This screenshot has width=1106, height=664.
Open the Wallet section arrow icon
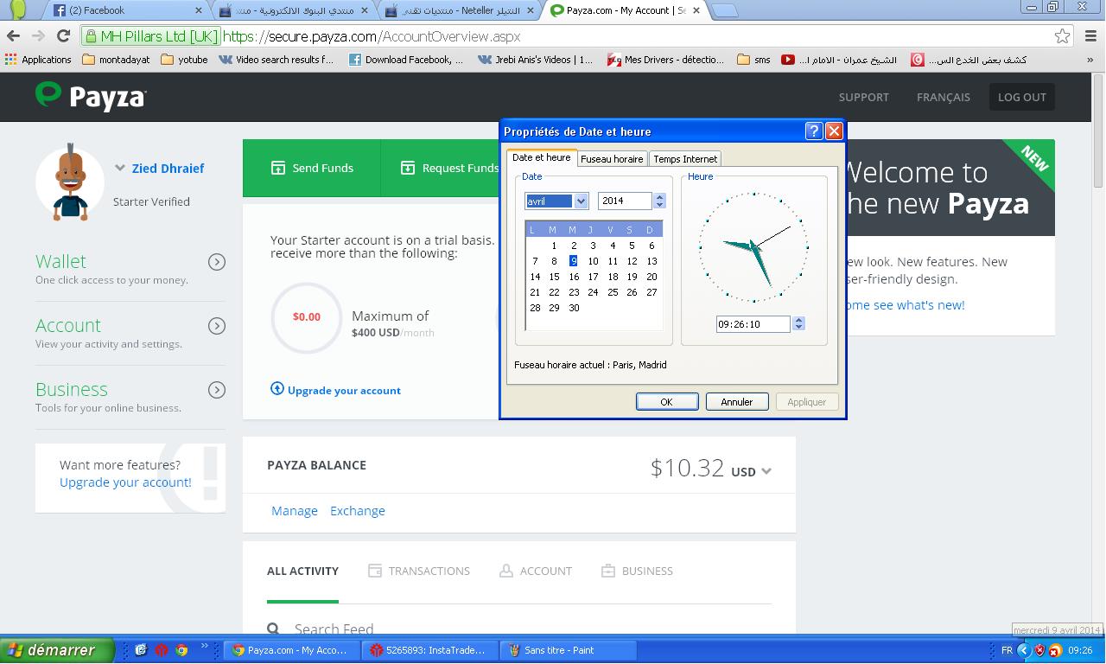tap(217, 262)
